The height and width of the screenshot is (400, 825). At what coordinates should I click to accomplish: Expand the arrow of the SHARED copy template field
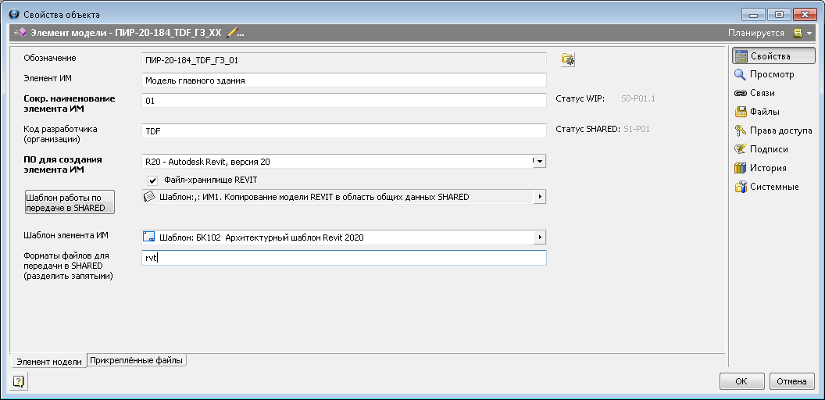tap(539, 197)
